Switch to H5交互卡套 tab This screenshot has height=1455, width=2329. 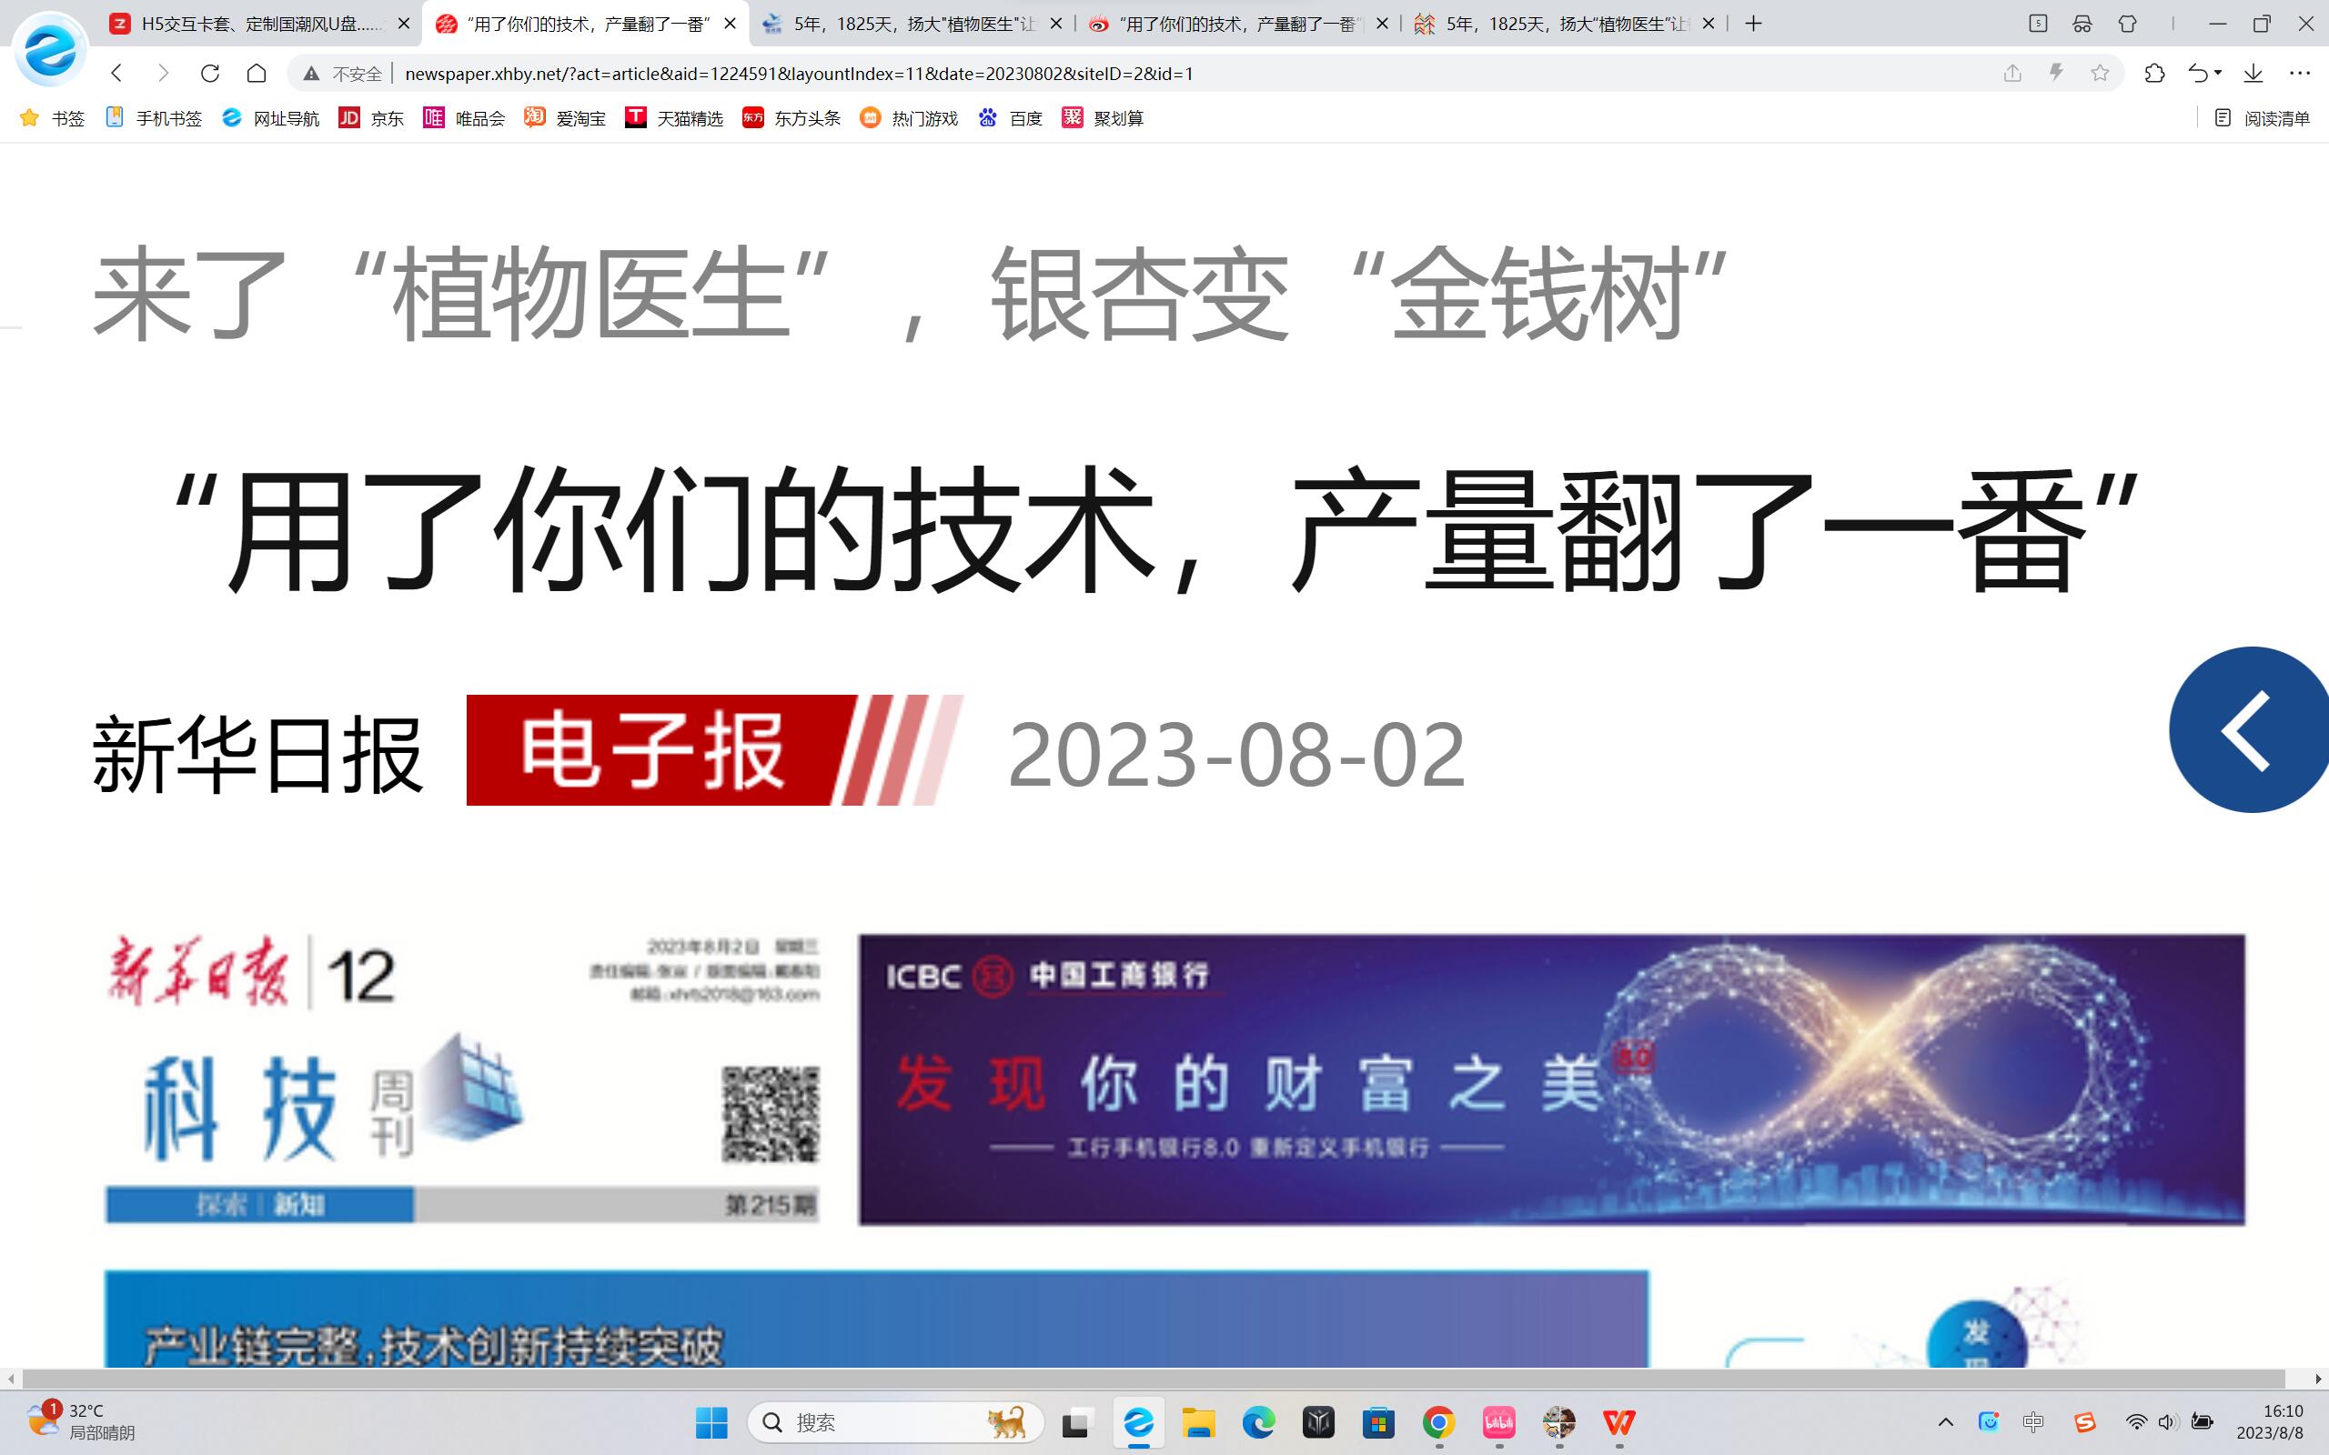tap(260, 23)
